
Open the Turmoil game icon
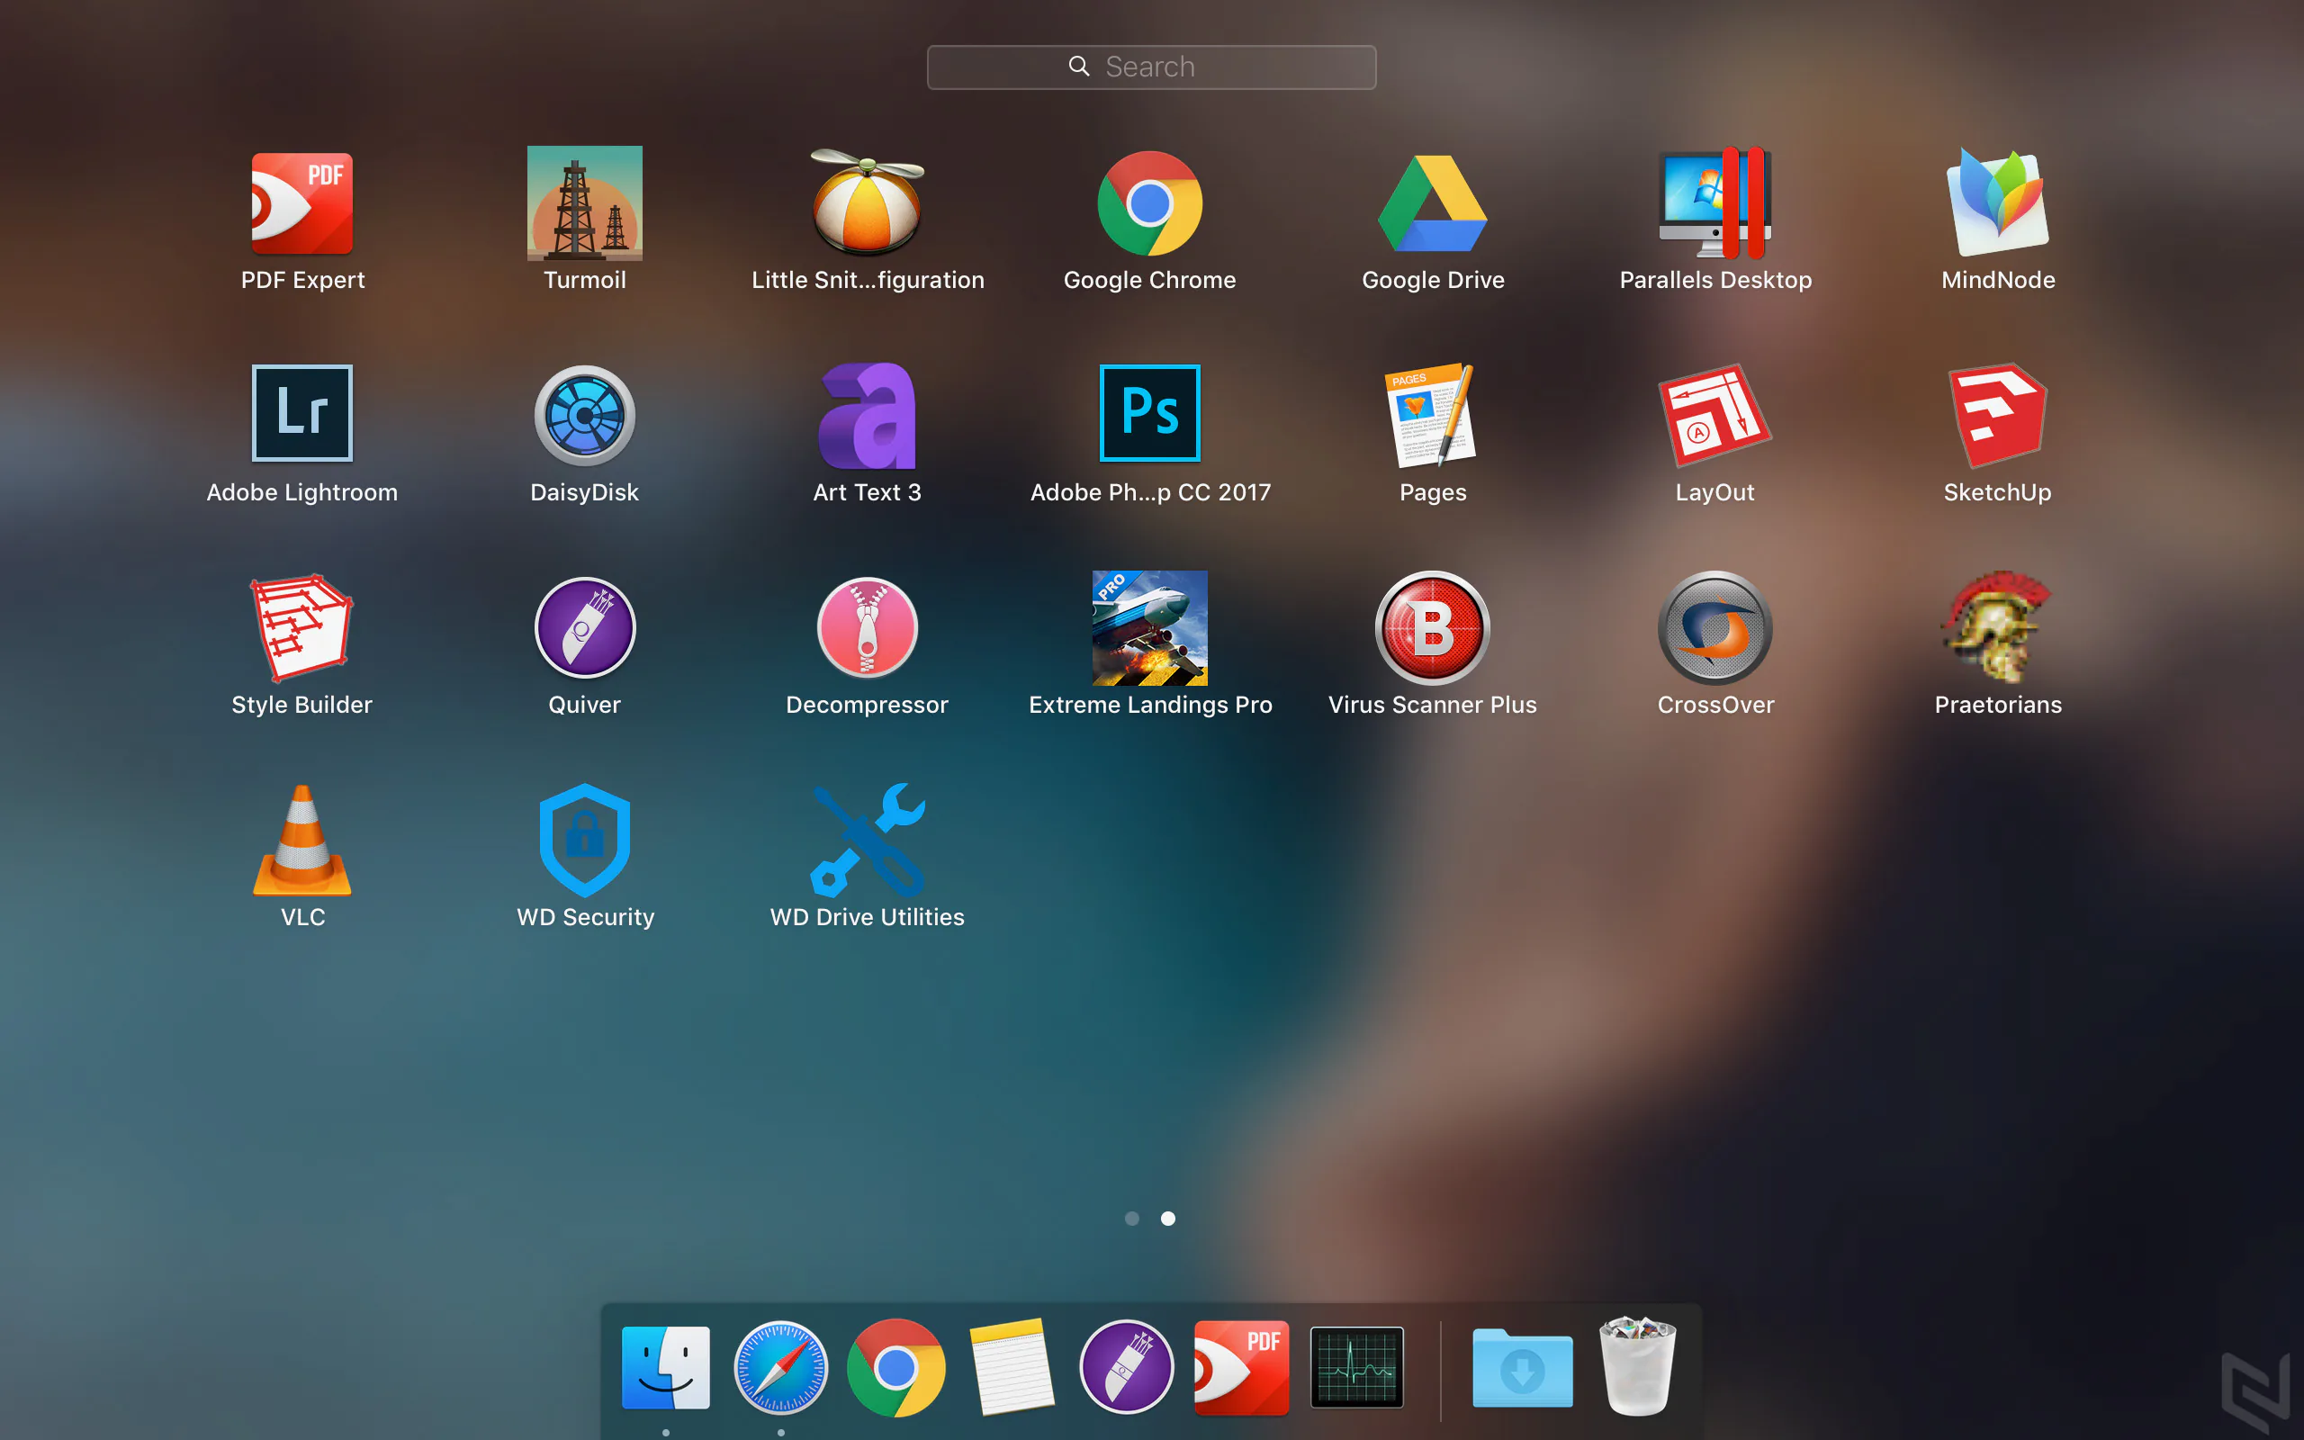[585, 202]
